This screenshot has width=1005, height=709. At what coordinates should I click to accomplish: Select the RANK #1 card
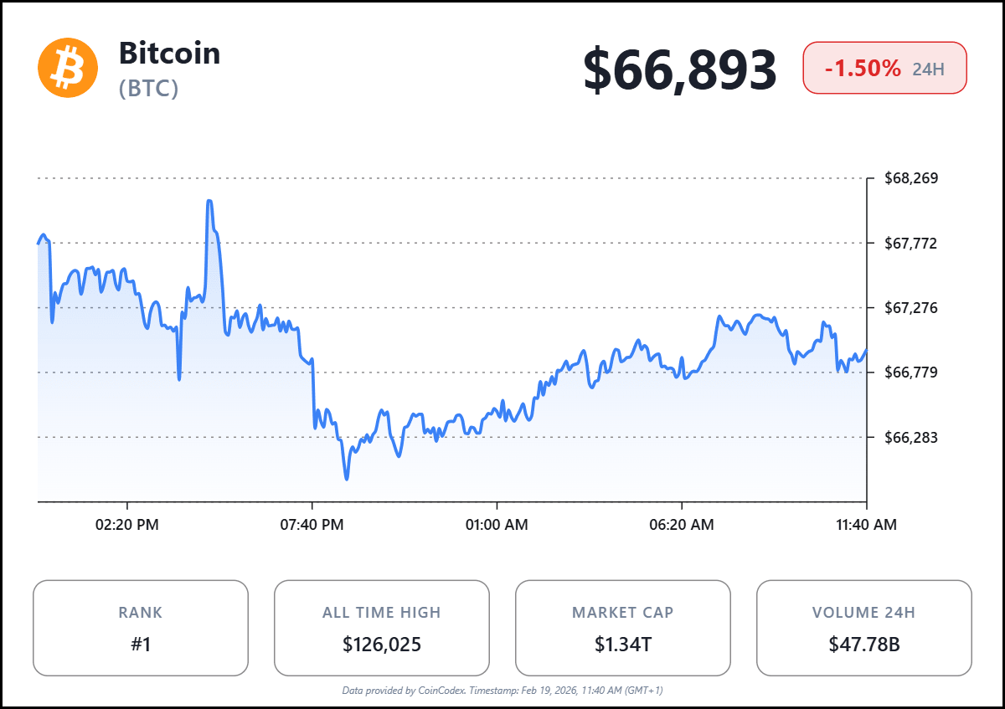click(x=141, y=628)
